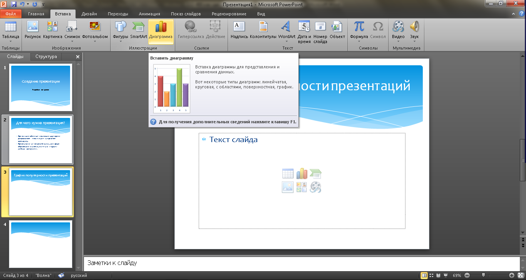
Task: Expand the Таблица dropdown
Action: click(10, 41)
